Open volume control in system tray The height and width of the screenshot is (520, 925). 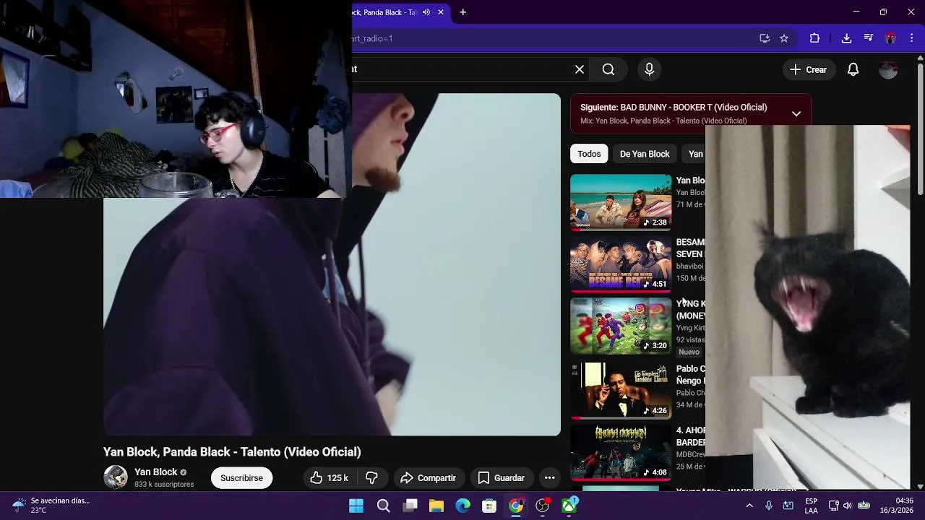point(847,506)
